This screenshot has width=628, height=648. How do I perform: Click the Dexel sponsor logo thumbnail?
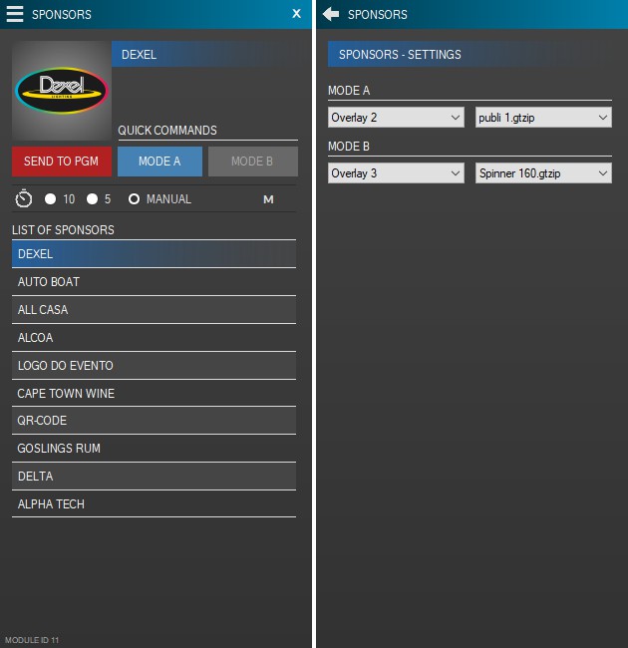(x=62, y=91)
